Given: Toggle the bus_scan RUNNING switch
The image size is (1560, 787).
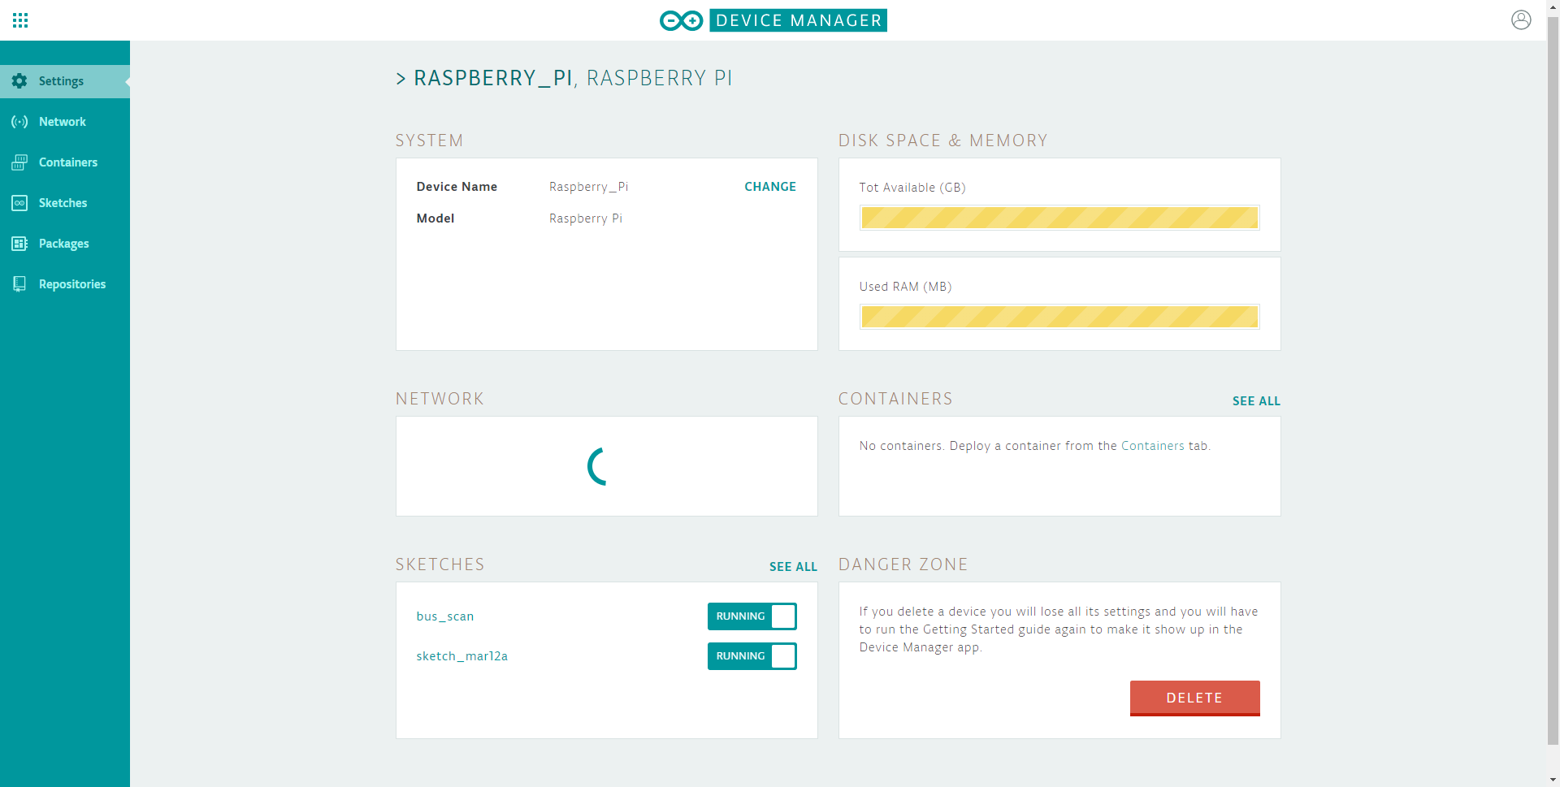Looking at the screenshot, I should pyautogui.click(x=752, y=616).
